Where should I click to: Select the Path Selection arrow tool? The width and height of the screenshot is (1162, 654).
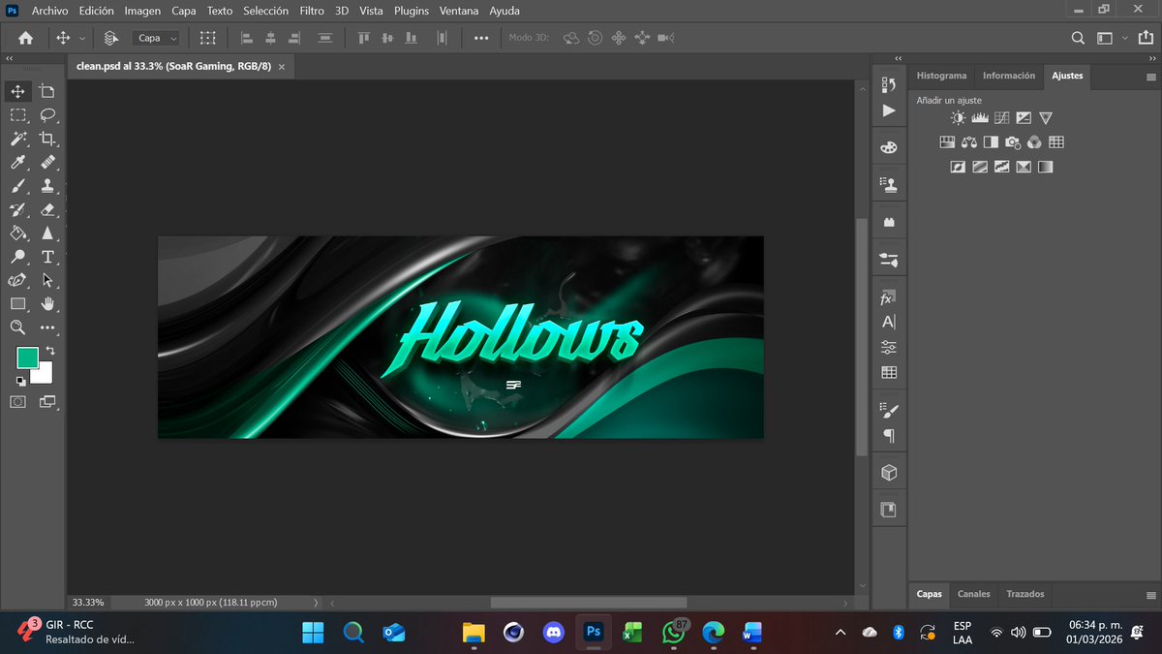click(47, 281)
